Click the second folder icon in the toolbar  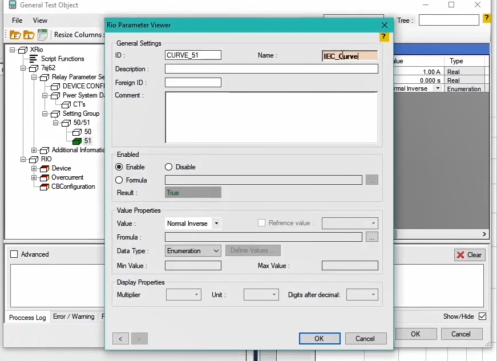[x=29, y=35]
